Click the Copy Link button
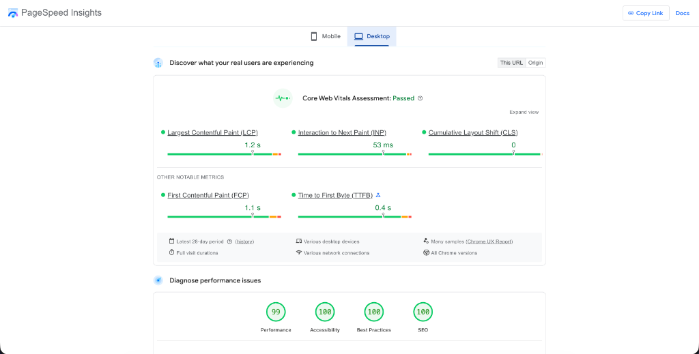The height and width of the screenshot is (354, 699). click(646, 13)
